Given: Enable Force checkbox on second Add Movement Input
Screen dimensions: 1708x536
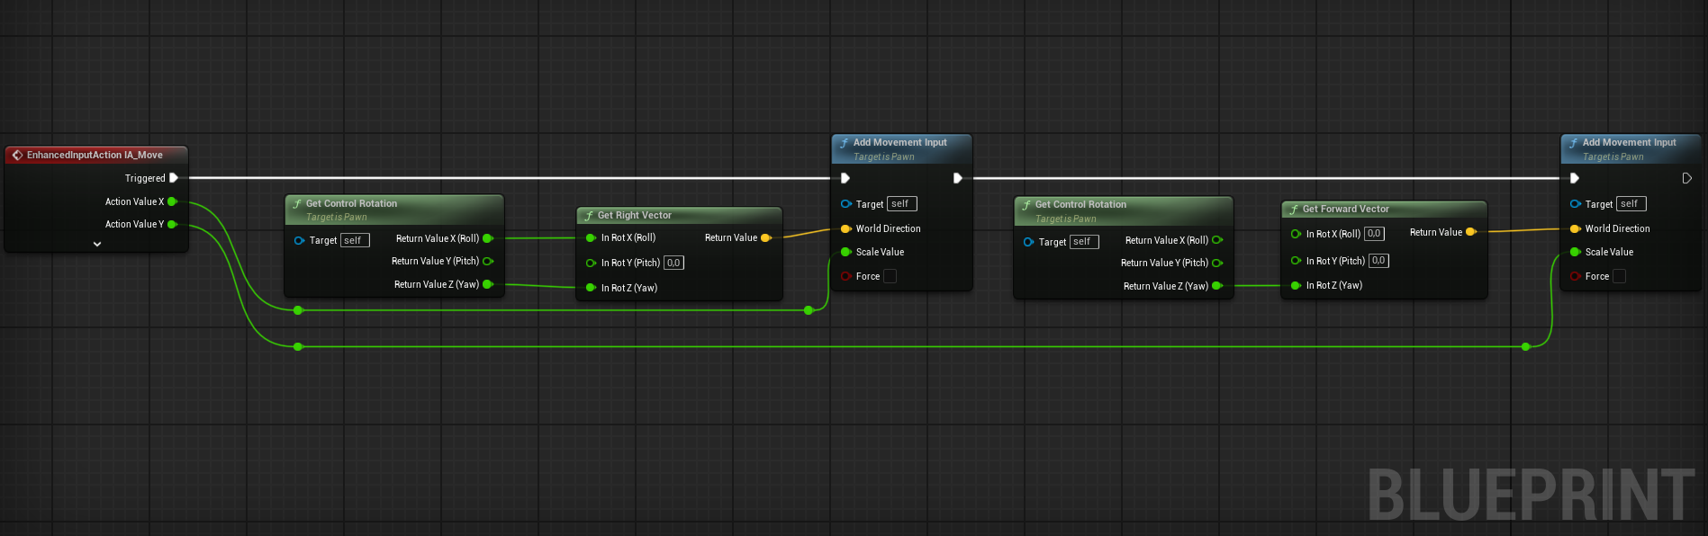Looking at the screenshot, I should click(x=1619, y=276).
